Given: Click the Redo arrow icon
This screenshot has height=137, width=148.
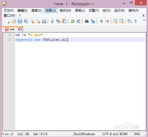Looking at the screenshot, I should [x=79, y=21].
